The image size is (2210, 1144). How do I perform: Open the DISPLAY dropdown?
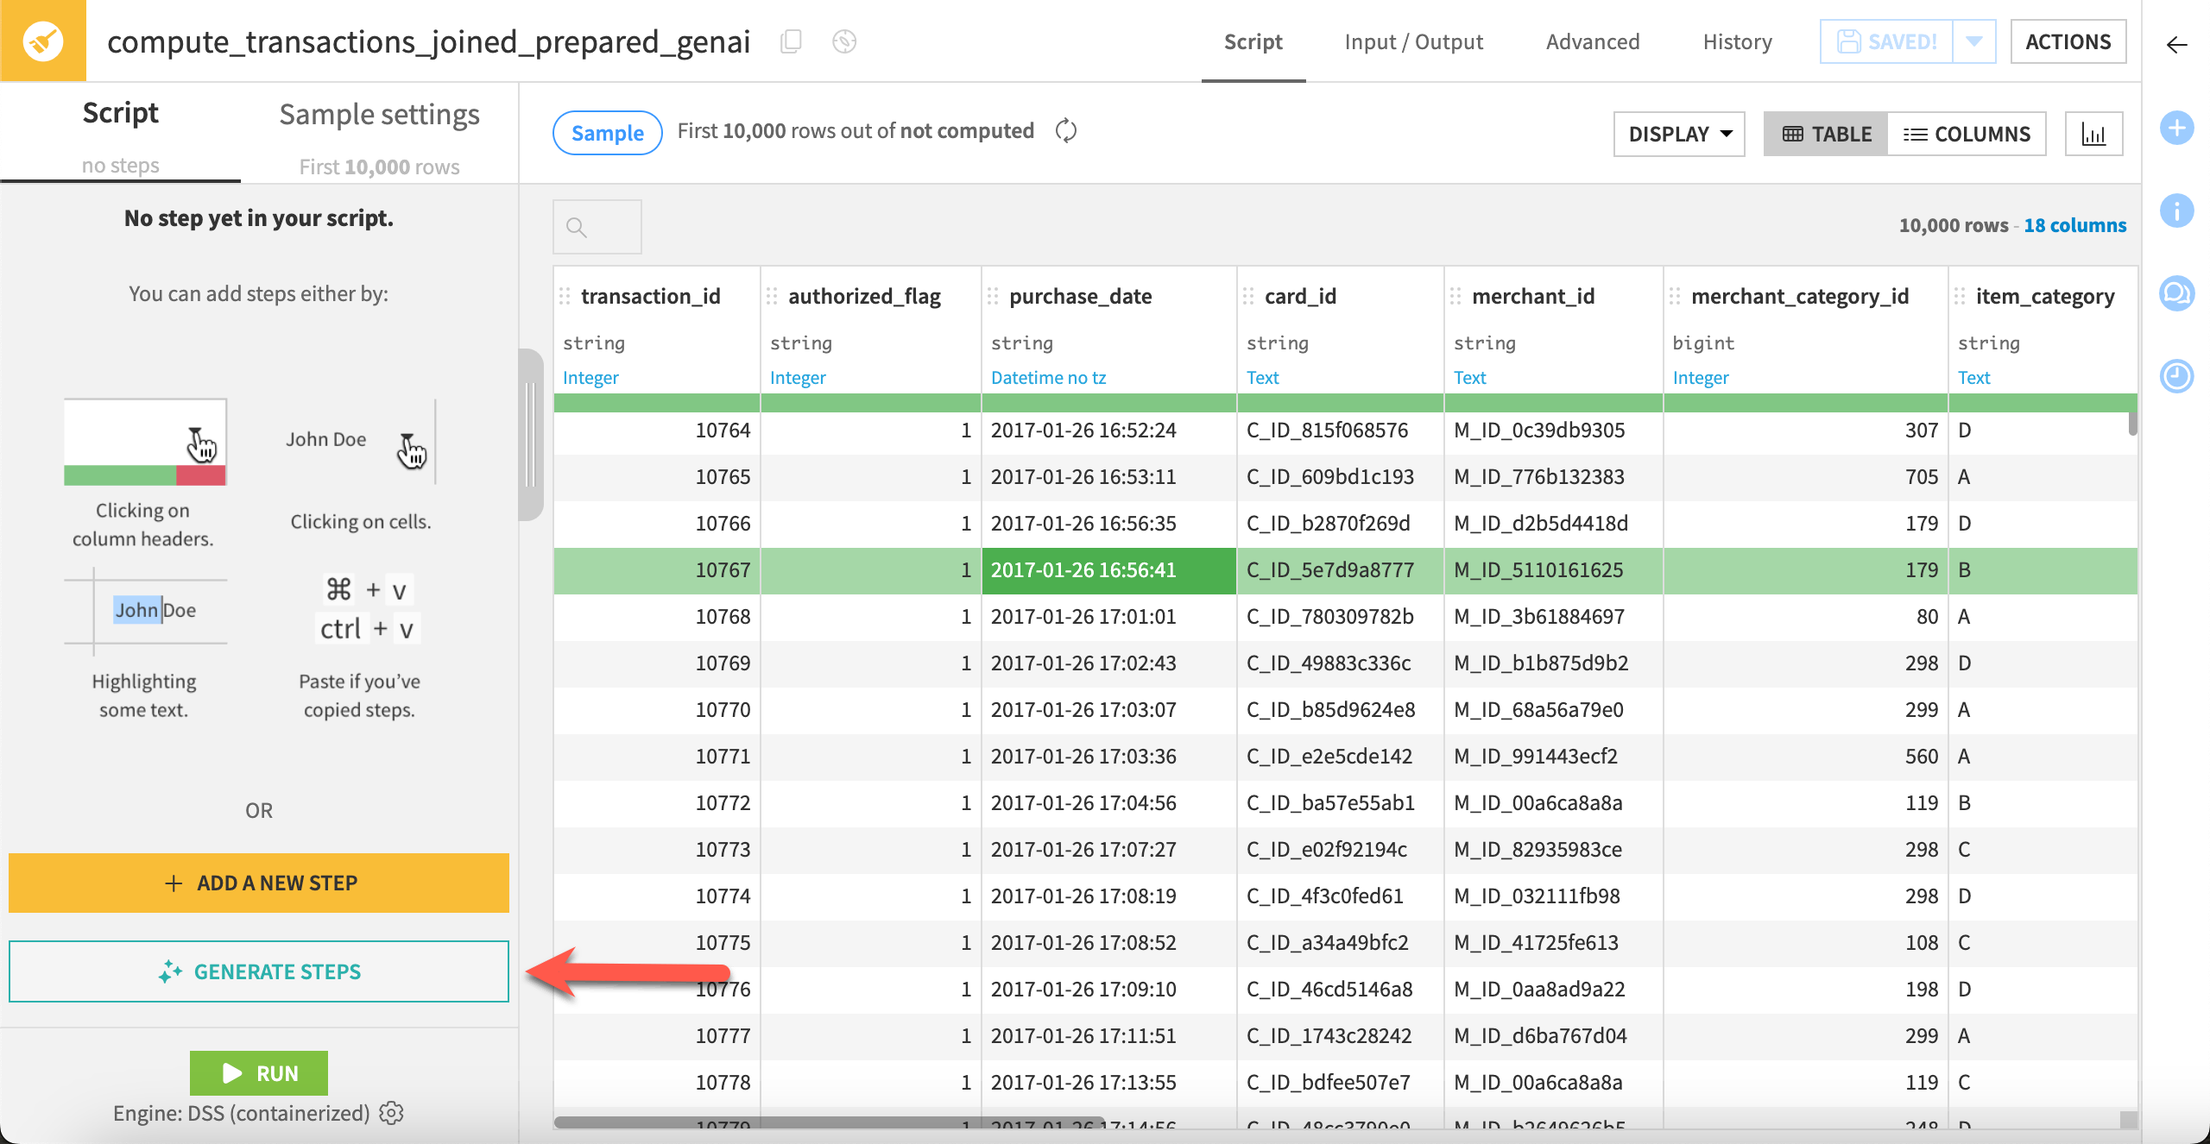pos(1677,133)
